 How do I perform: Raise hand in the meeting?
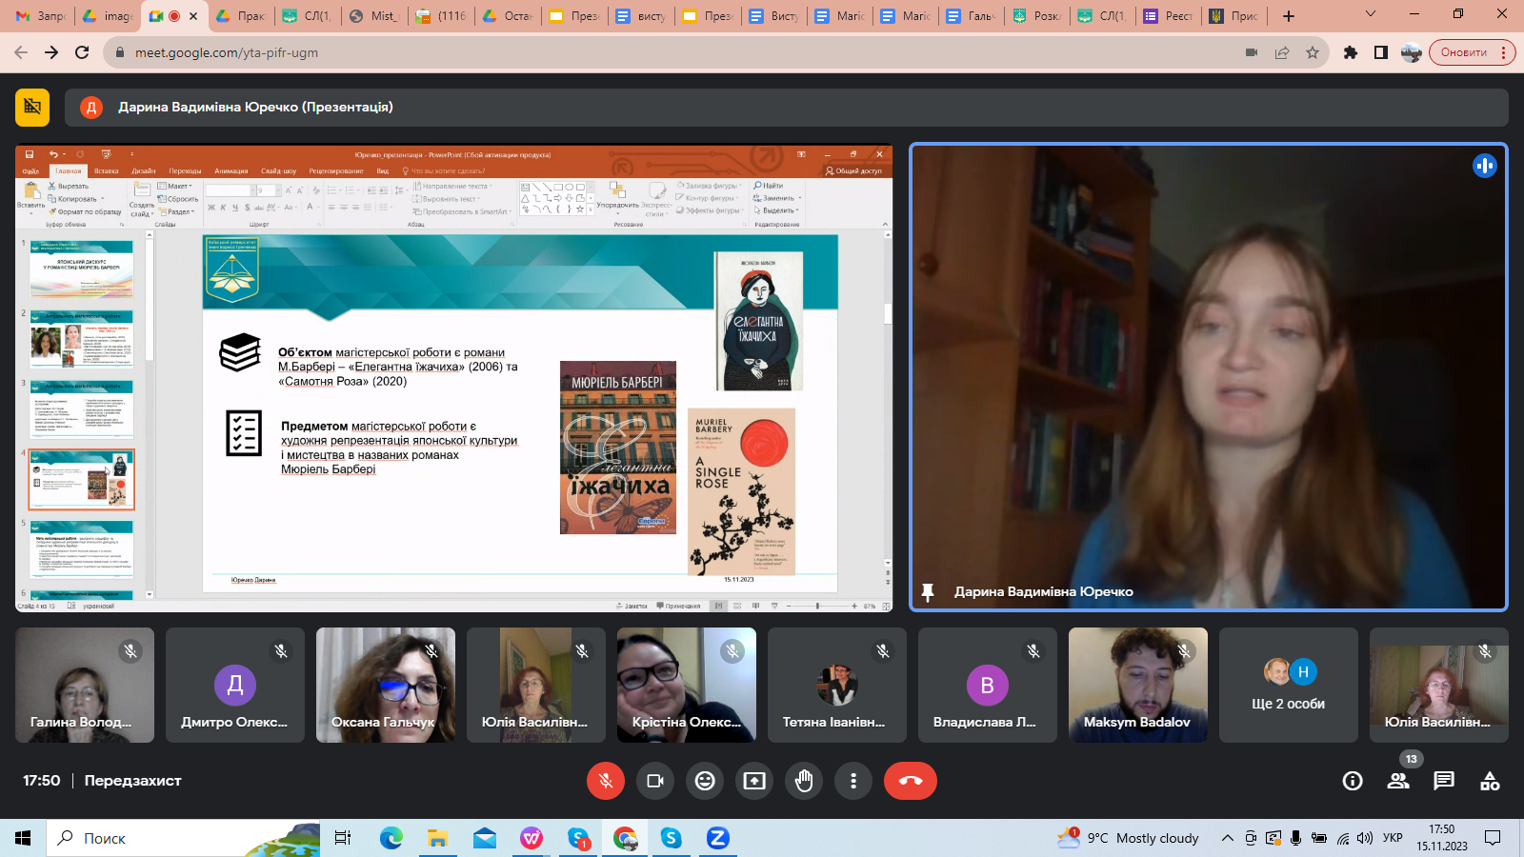point(804,781)
